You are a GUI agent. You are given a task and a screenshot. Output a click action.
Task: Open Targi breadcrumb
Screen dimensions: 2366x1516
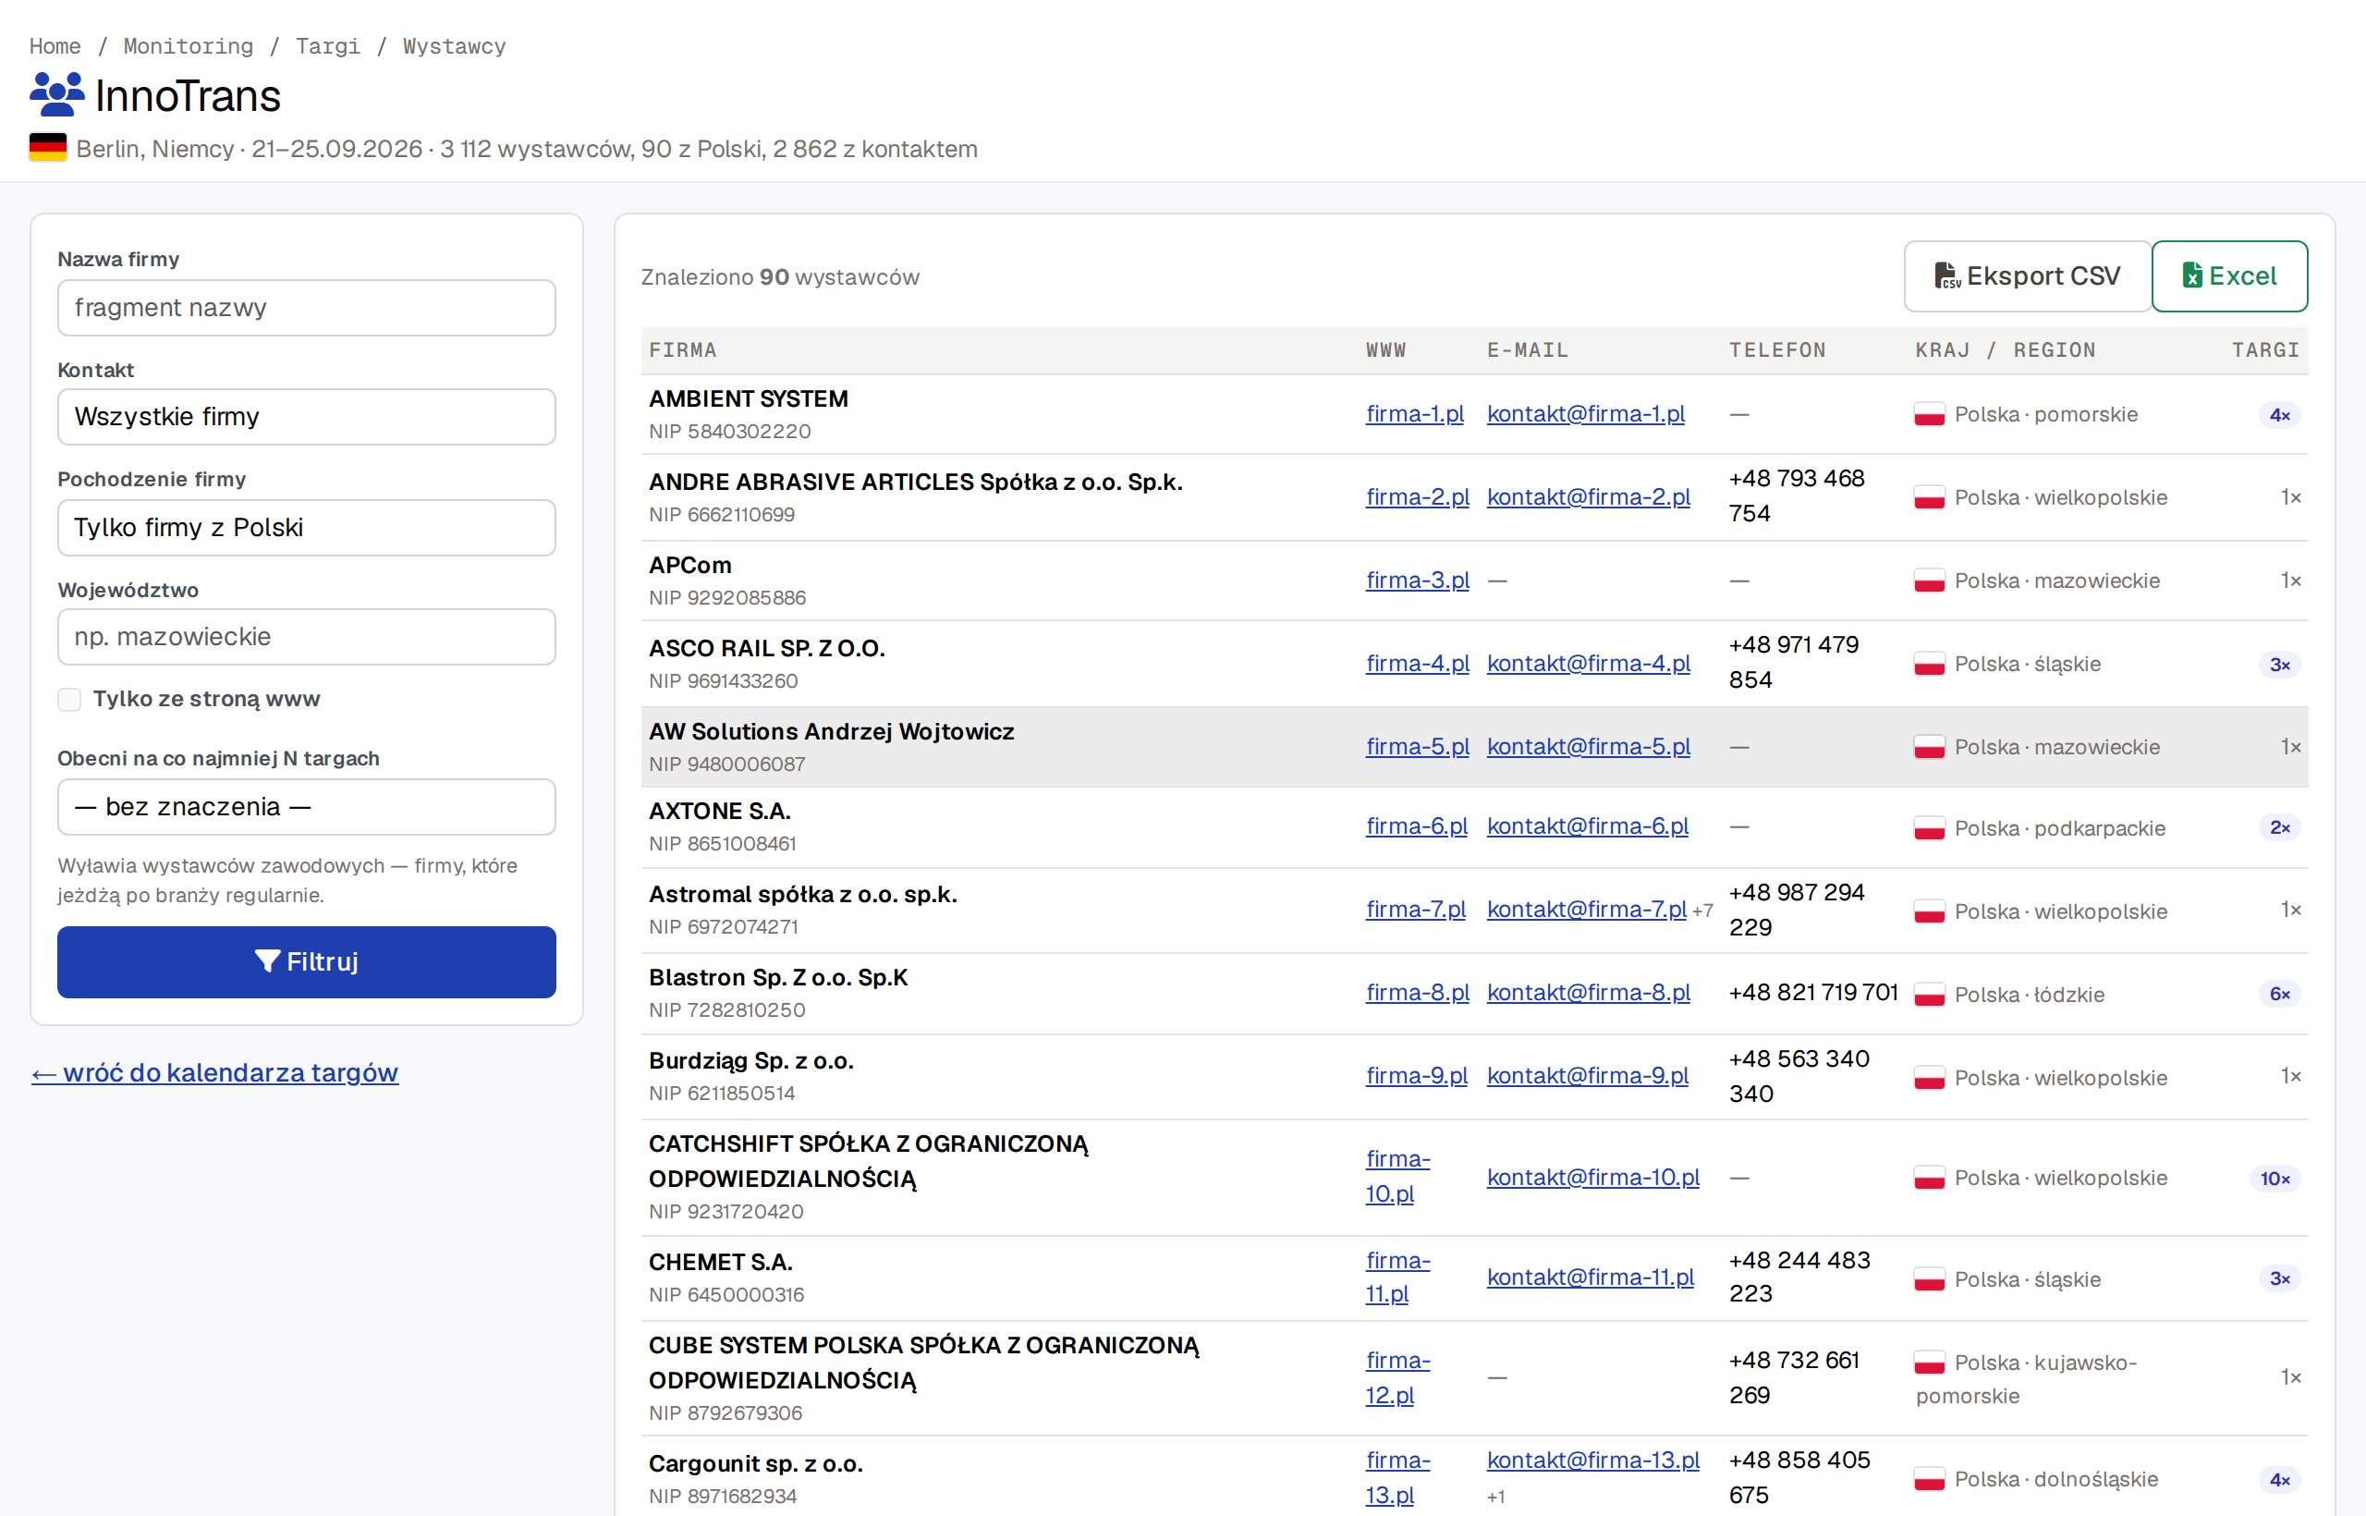pyautogui.click(x=328, y=46)
